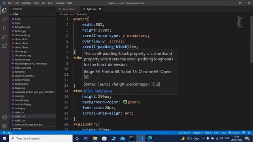Open the View menu
This screenshot has width=253, height=142.
click(x=37, y=3)
